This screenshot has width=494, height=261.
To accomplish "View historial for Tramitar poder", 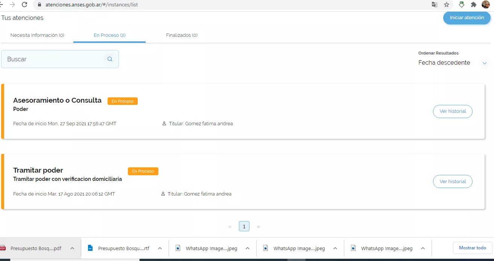I will click(453, 181).
